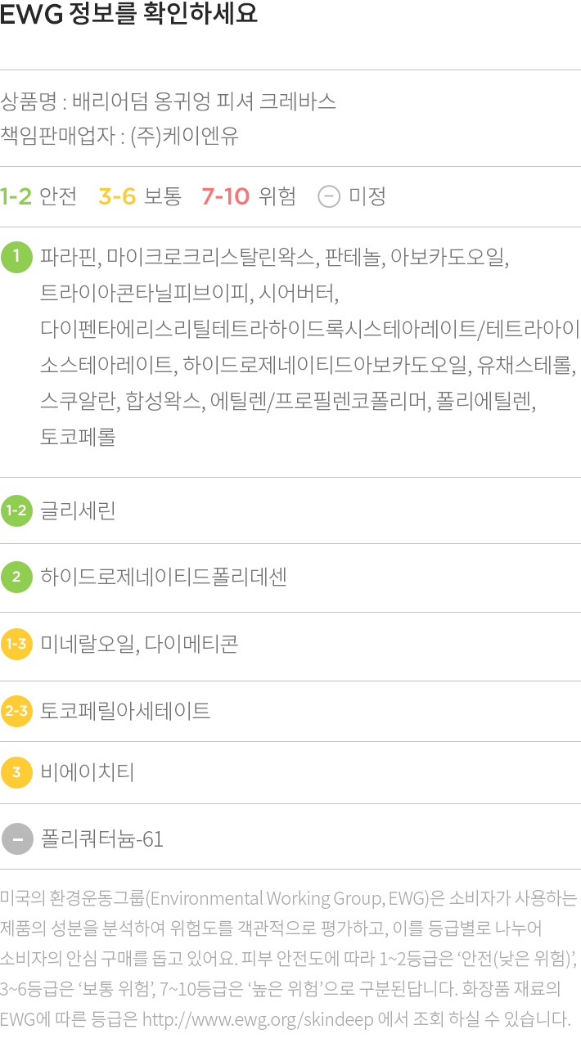Click the 토코페릴아세테이트 ingredient text
The width and height of the screenshot is (581, 1043).
tap(125, 711)
